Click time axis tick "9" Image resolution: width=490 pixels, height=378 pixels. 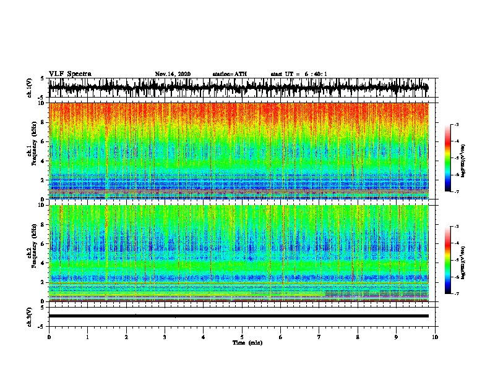[x=396, y=337]
